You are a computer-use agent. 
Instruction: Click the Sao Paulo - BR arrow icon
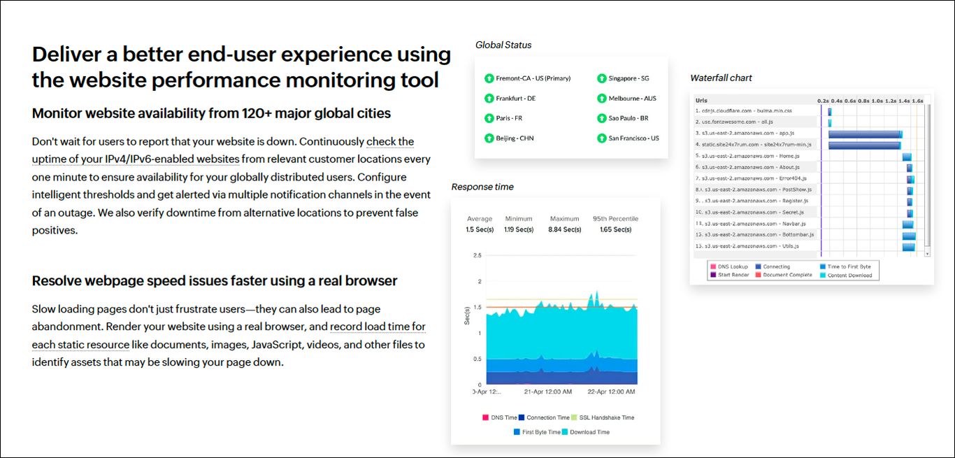601,117
